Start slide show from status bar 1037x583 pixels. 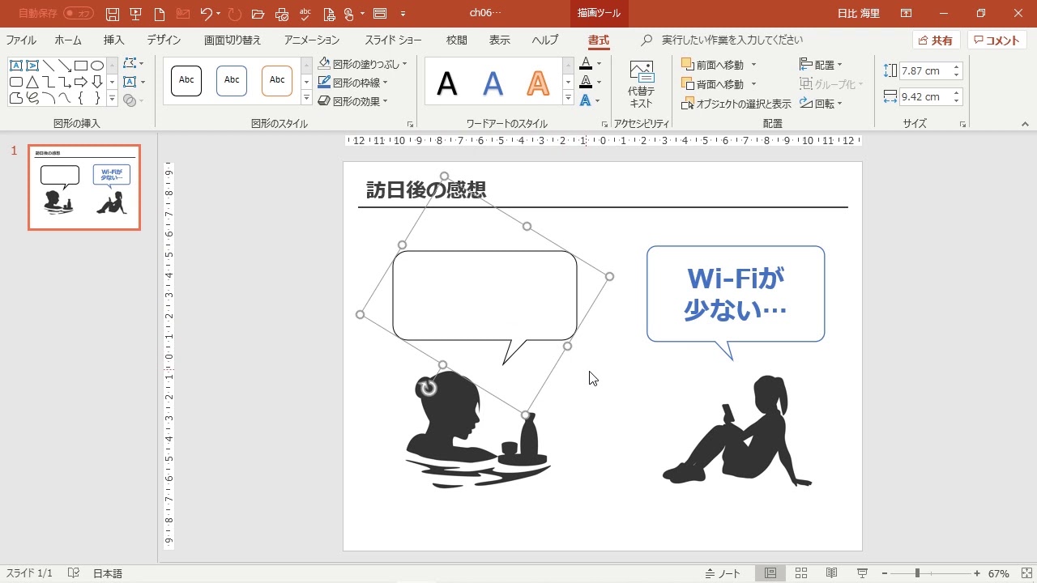862,573
